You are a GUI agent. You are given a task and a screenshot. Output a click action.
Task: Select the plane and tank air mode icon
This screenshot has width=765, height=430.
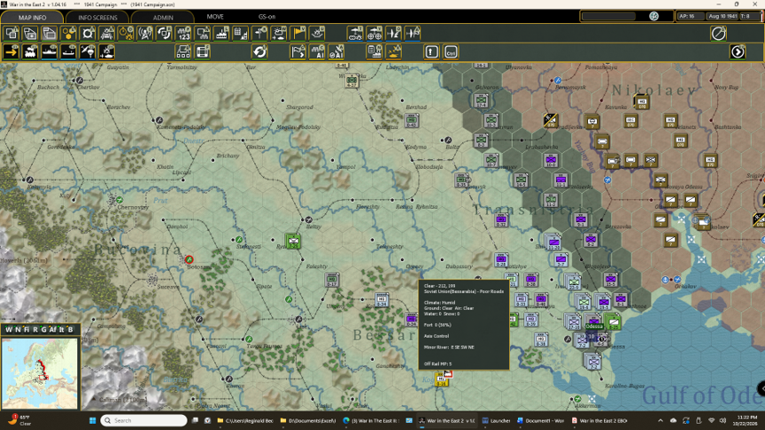pos(107,51)
